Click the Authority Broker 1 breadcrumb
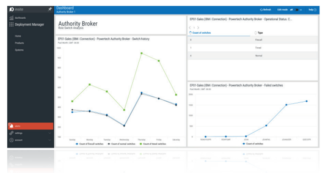 pyautogui.click(x=66, y=12)
